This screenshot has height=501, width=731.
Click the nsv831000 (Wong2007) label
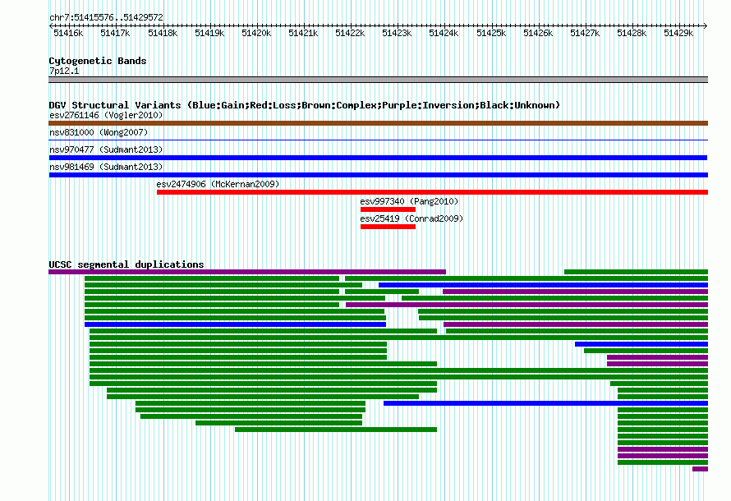(99, 132)
